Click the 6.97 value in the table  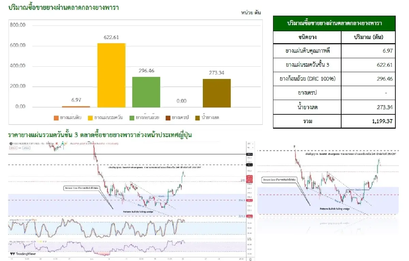click(388, 51)
